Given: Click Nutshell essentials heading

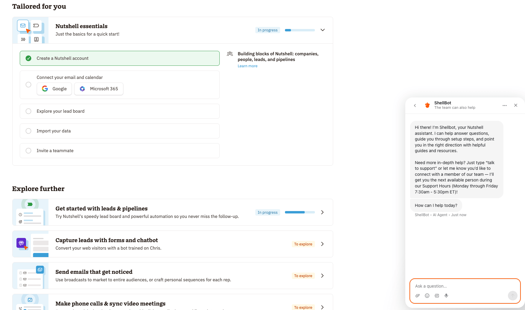Looking at the screenshot, I should (81, 26).
